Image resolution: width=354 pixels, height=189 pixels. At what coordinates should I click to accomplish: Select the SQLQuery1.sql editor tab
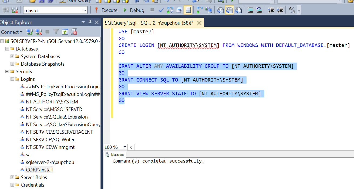149,23
